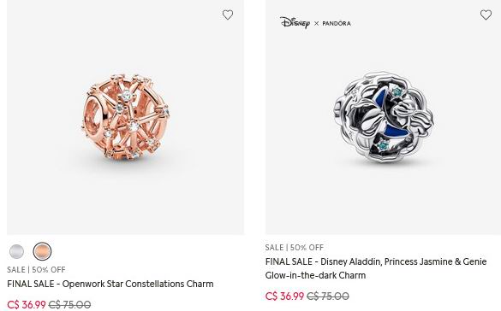Open the silver Aladdin charm product image
This screenshot has width=501, height=311.
[x=383, y=117]
